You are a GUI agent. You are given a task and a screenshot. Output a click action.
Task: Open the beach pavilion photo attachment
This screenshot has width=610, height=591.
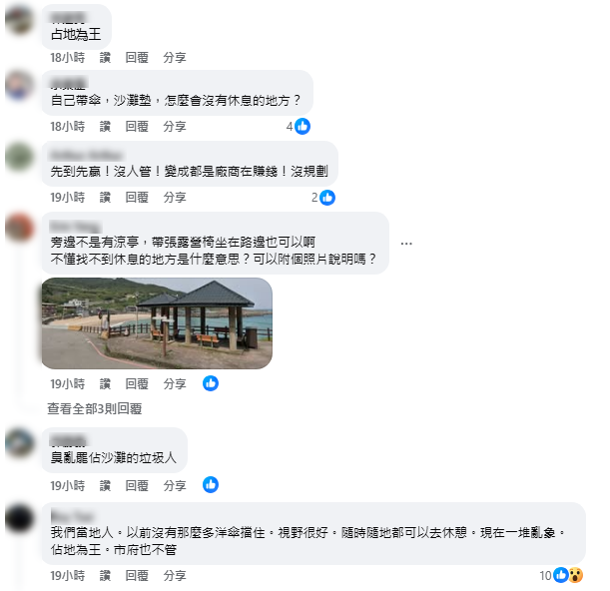click(x=157, y=323)
